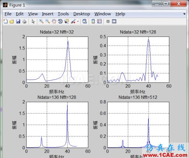The width and height of the screenshot is (189, 158).
Task: Hide plot tools using the toolbar icon
Action: [108, 22]
